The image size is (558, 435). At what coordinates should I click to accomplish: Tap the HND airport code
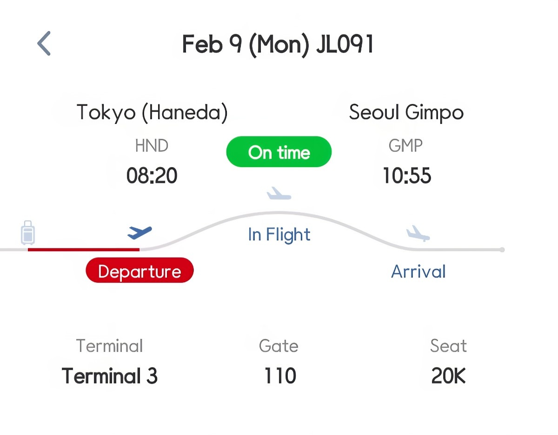(x=152, y=145)
